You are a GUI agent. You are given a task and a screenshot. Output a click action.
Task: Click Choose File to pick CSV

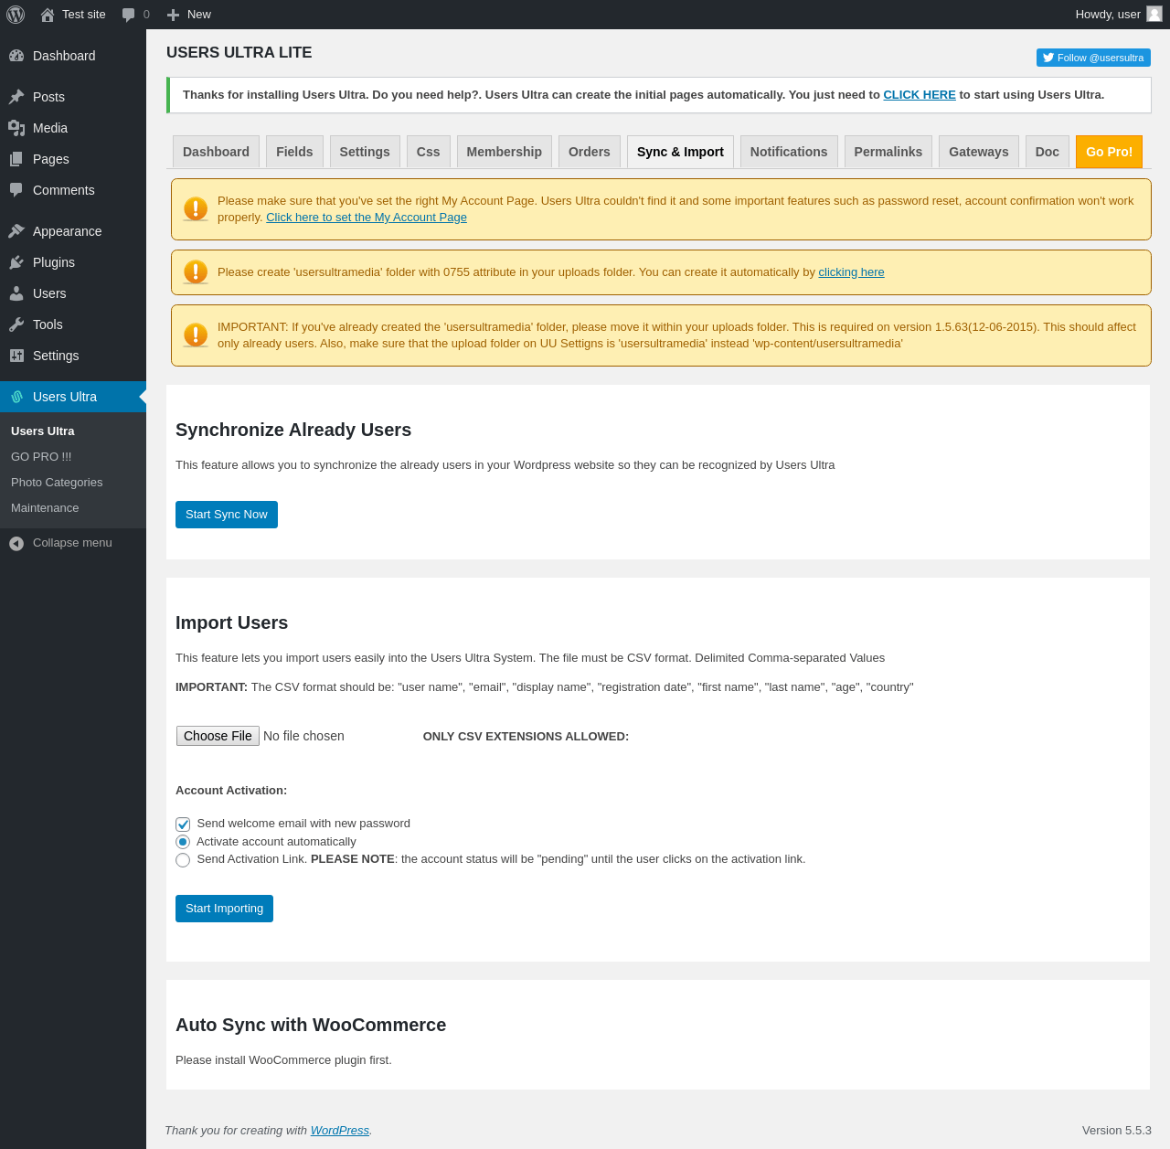click(218, 736)
